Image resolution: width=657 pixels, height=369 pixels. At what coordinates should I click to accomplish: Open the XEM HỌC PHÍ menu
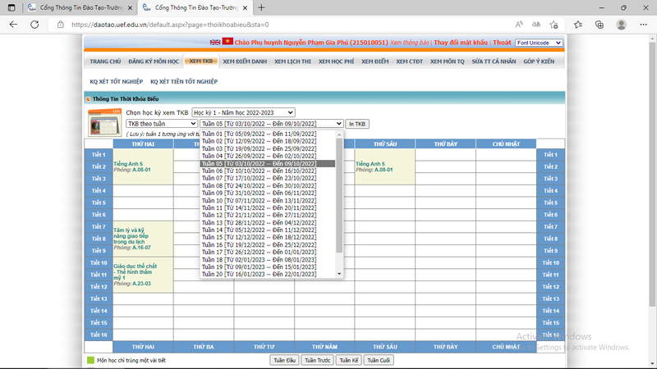click(x=336, y=61)
